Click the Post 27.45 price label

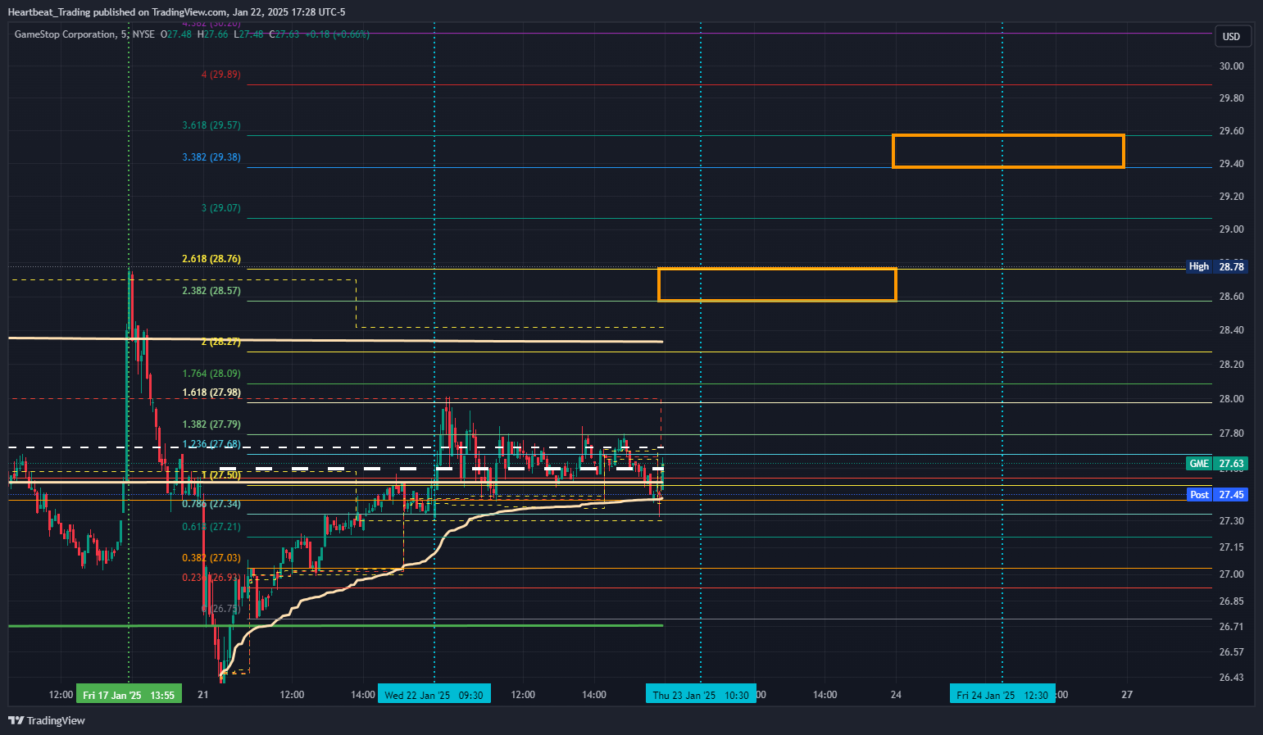click(x=1216, y=494)
